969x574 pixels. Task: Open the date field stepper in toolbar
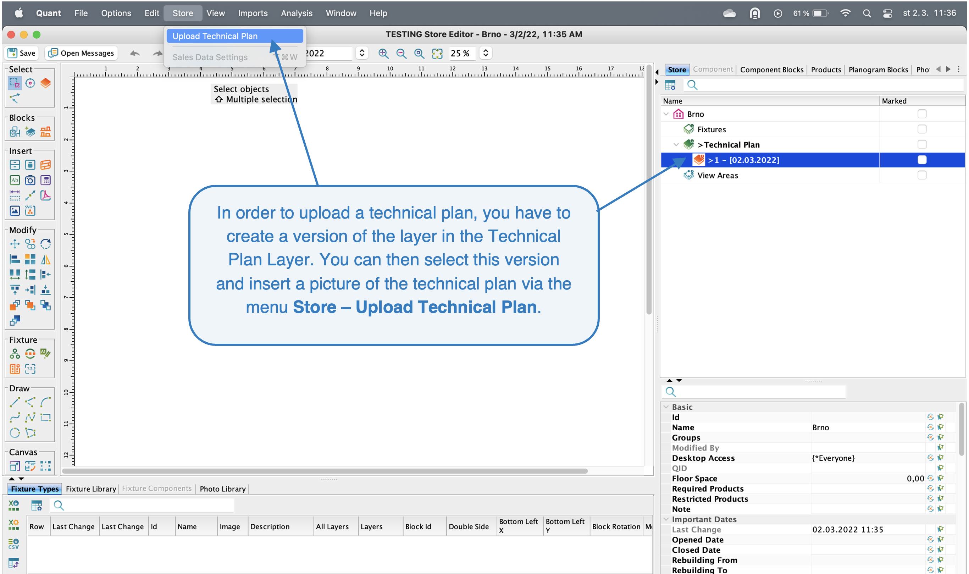(x=361, y=53)
